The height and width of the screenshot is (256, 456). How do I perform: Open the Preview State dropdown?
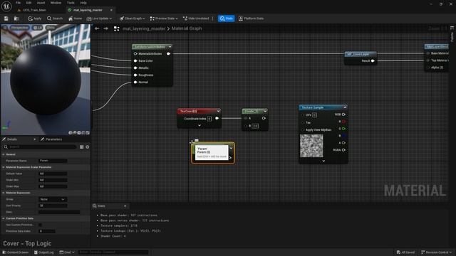(164, 18)
